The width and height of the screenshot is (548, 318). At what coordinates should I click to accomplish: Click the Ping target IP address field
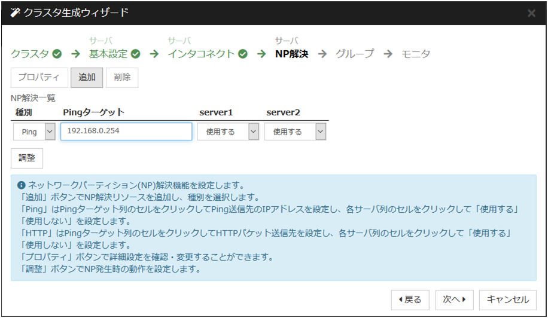click(x=126, y=132)
